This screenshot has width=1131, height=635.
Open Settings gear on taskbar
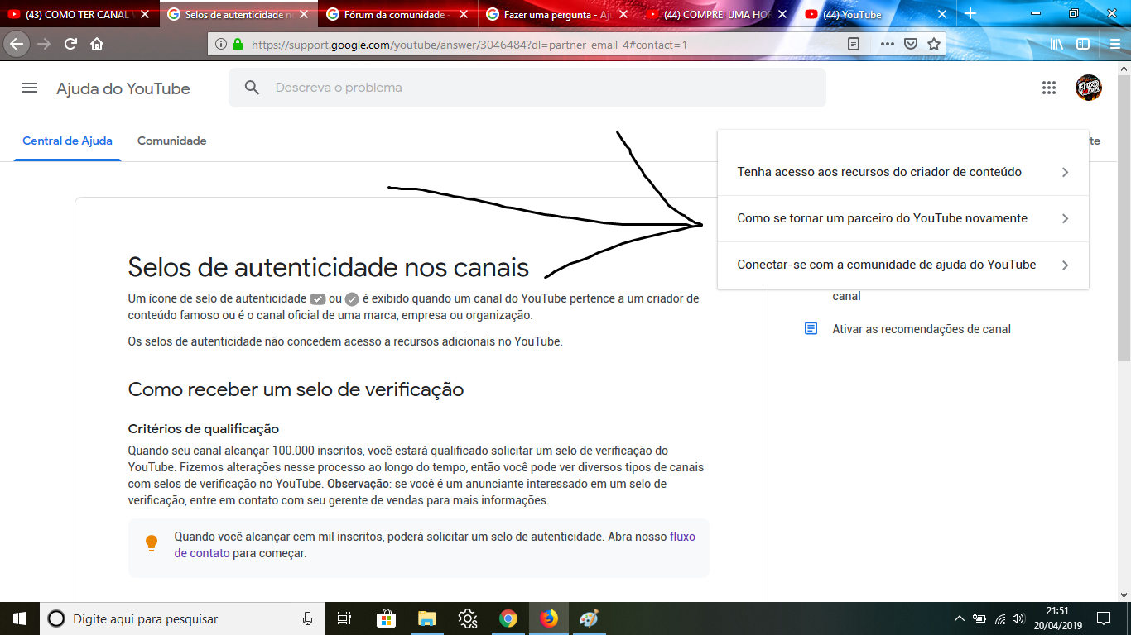(x=467, y=618)
